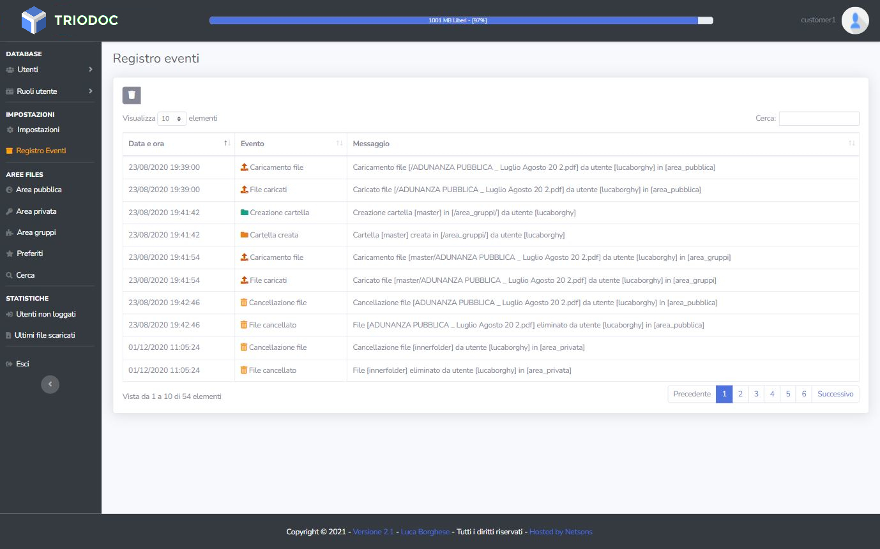This screenshot has height=549, width=880.
Task: Sort the table by Data e ora
Action: [x=178, y=144]
